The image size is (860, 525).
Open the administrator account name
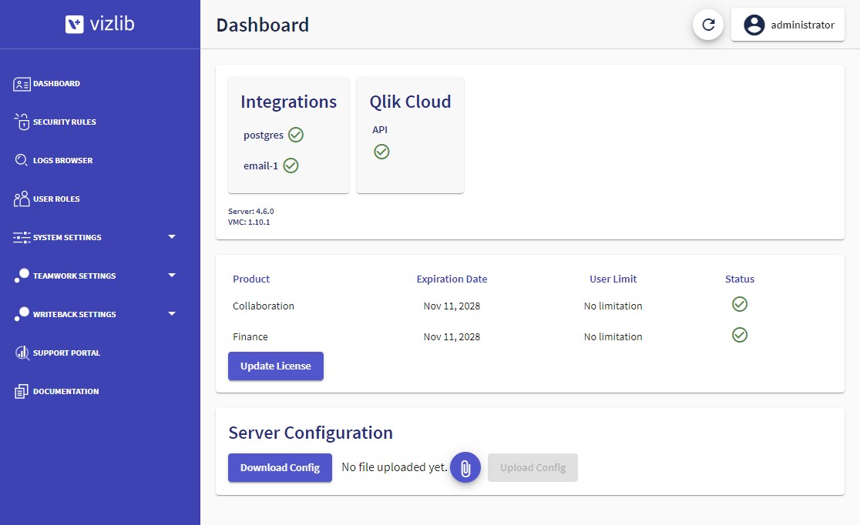[802, 25]
